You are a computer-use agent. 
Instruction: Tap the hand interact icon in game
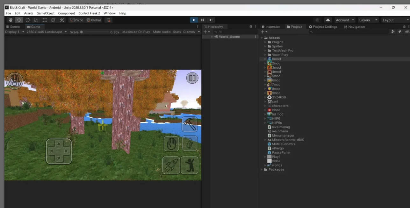point(171,143)
